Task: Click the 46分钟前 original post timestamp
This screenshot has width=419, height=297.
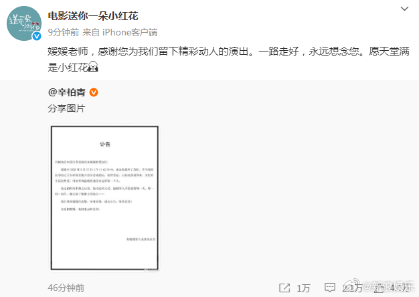Action: [66, 288]
